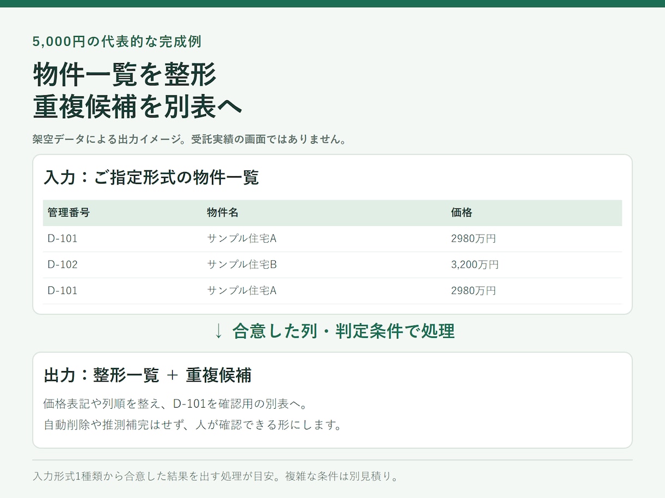Click the 3,200万円 price cell
Image resolution: width=665 pixels, height=498 pixels.
[x=475, y=265]
